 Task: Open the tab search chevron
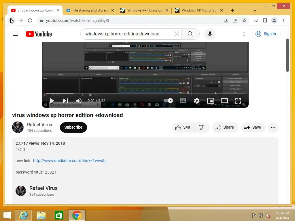click(255, 10)
